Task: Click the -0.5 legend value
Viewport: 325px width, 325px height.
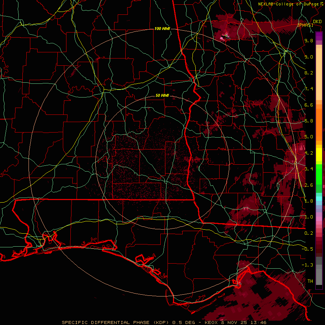Action: [307, 249]
